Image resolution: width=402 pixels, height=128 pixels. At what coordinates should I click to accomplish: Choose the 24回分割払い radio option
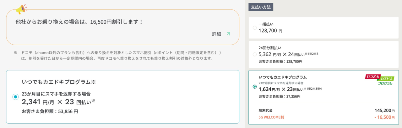[255, 55]
